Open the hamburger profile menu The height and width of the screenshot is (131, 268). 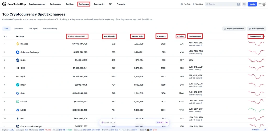click(262, 4)
